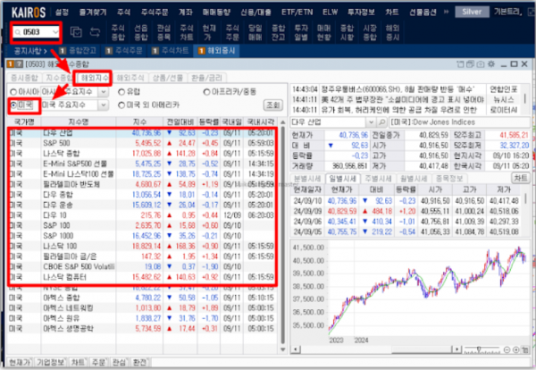This screenshot has height=370, width=536.
Task: Open the 종합시황 toolbar shortcut
Action: pos(347,32)
